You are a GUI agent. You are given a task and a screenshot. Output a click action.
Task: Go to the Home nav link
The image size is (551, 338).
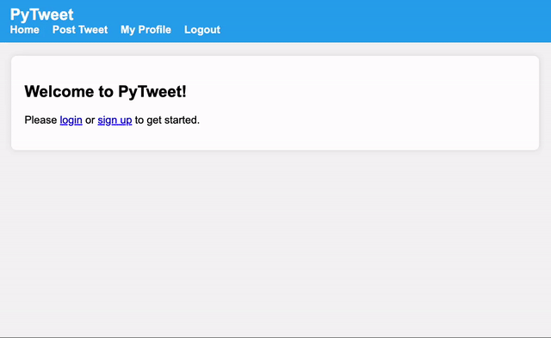25,30
